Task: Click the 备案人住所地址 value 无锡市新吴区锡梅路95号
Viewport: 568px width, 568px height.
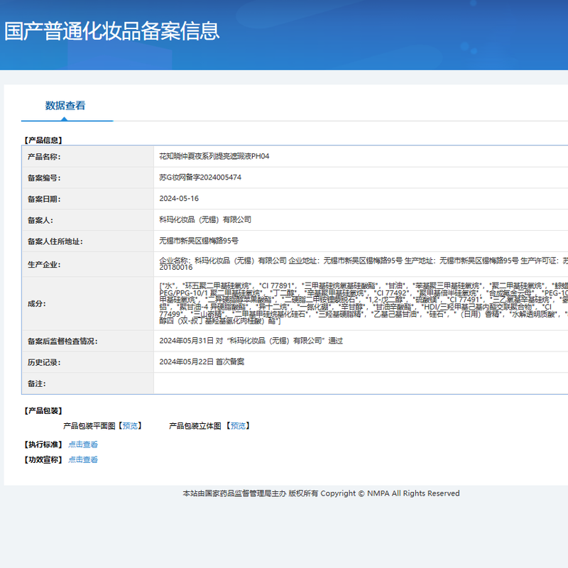Action: [x=199, y=241]
